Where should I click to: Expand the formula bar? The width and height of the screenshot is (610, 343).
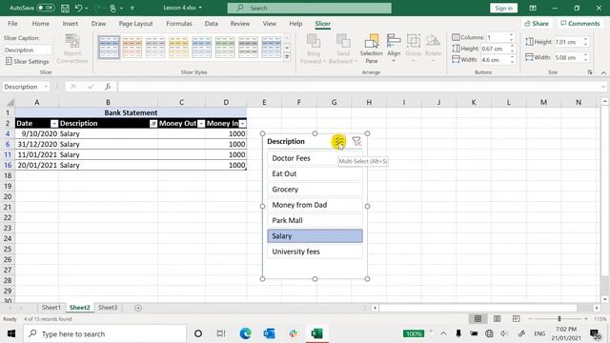[603, 87]
